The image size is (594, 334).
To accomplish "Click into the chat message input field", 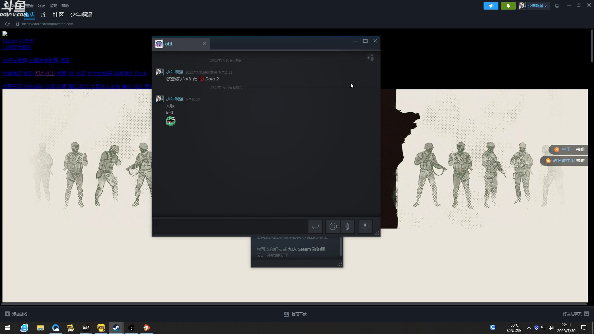I will coord(230,226).
